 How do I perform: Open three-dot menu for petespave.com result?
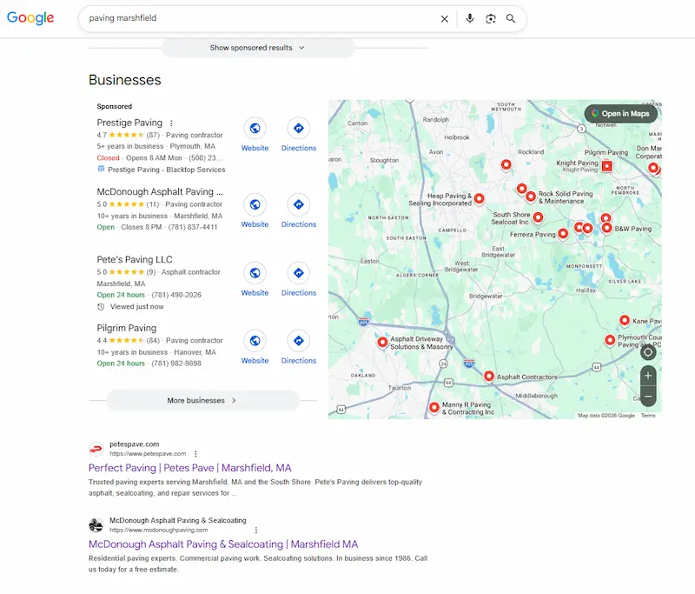coord(195,454)
